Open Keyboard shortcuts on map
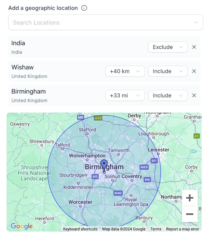 click(80, 229)
